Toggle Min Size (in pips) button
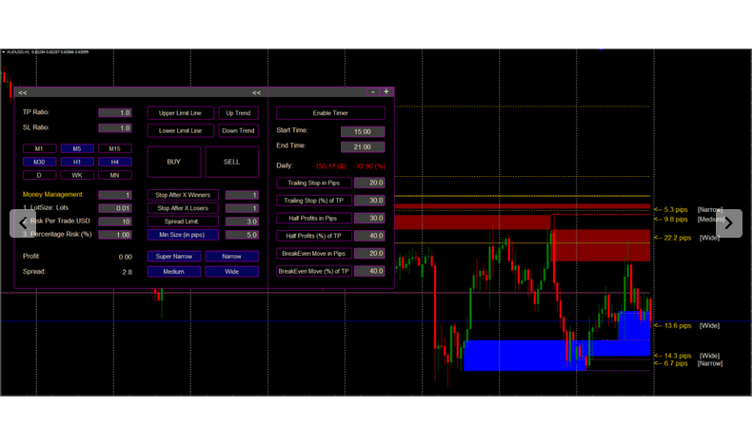The width and height of the screenshot is (752, 445). [x=183, y=235]
